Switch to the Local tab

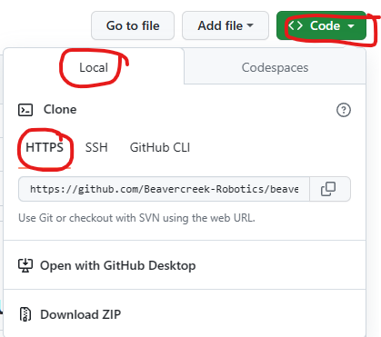point(94,67)
